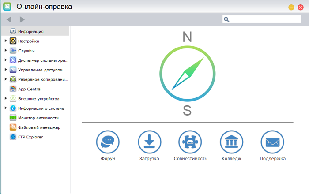Image resolution: width=309 pixels, height=194 pixels.
Task: Select App Central in sidebar
Action: tap(30, 89)
